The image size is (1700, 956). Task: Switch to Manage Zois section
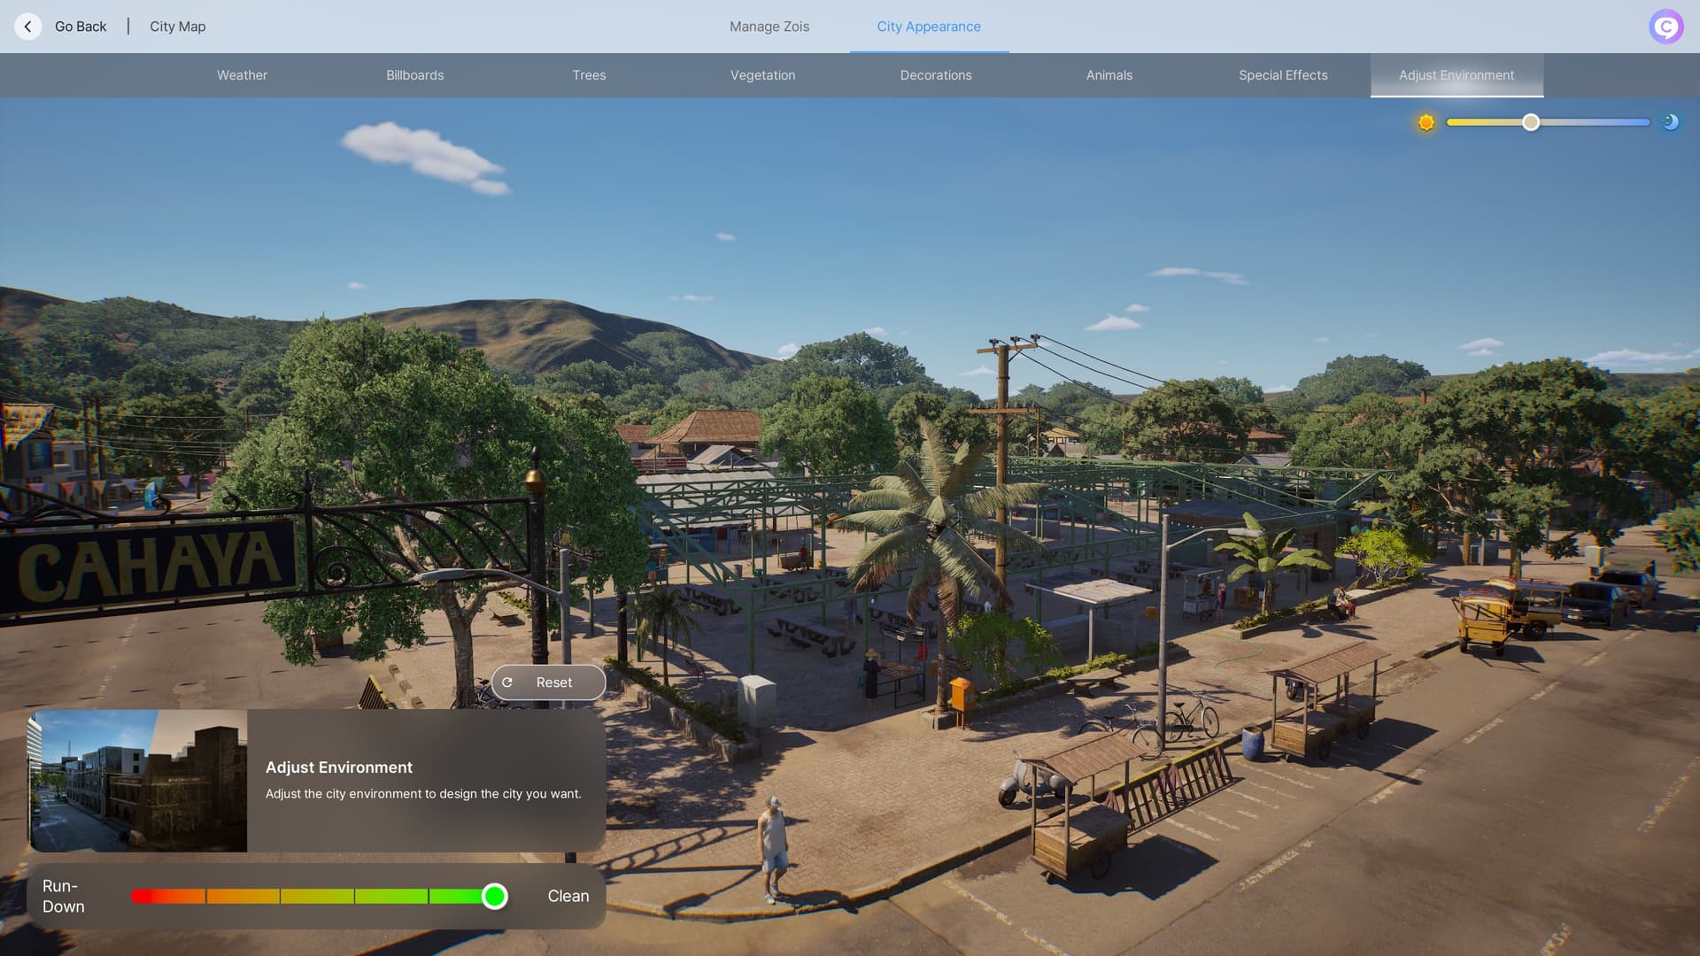pos(769,27)
